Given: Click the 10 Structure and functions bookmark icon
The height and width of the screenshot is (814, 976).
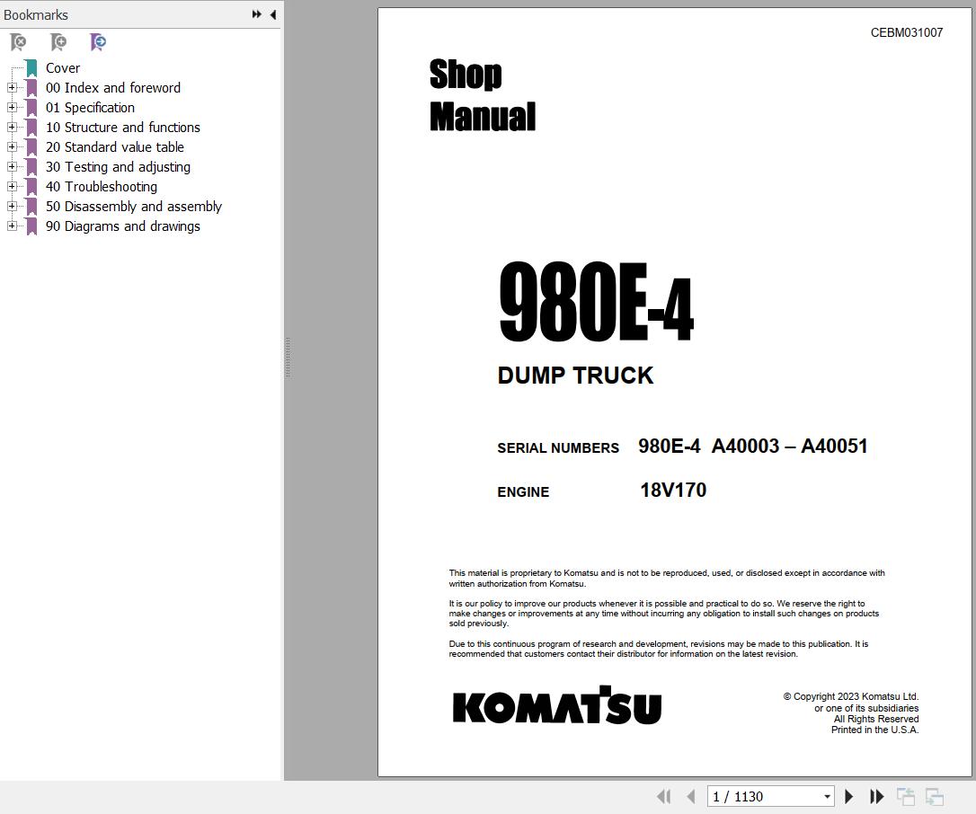Looking at the screenshot, I should (x=31, y=128).
